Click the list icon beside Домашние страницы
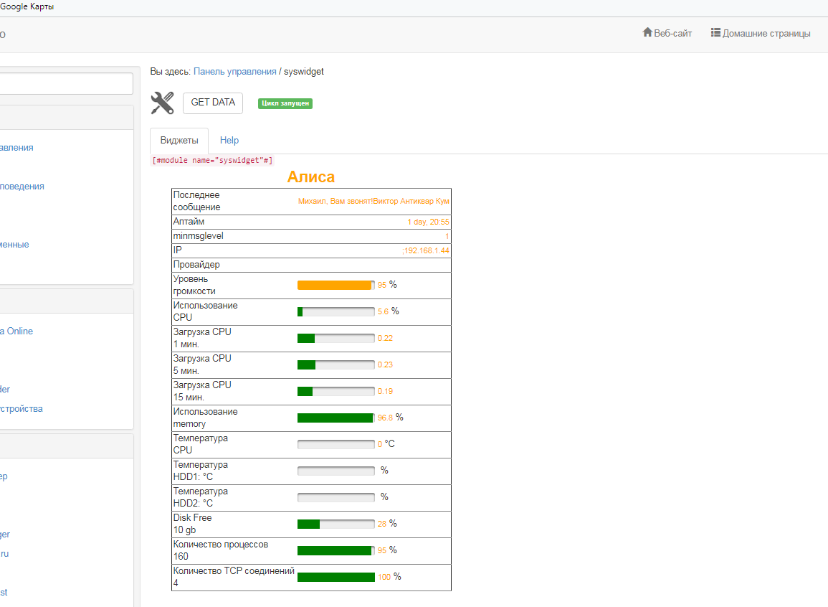The image size is (828, 607). pyautogui.click(x=715, y=32)
